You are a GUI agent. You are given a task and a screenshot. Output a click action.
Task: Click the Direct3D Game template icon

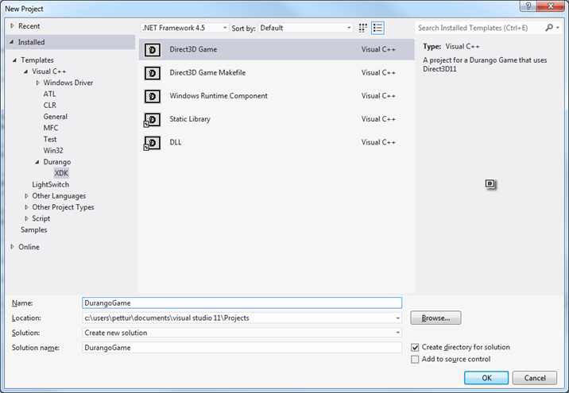tap(153, 50)
